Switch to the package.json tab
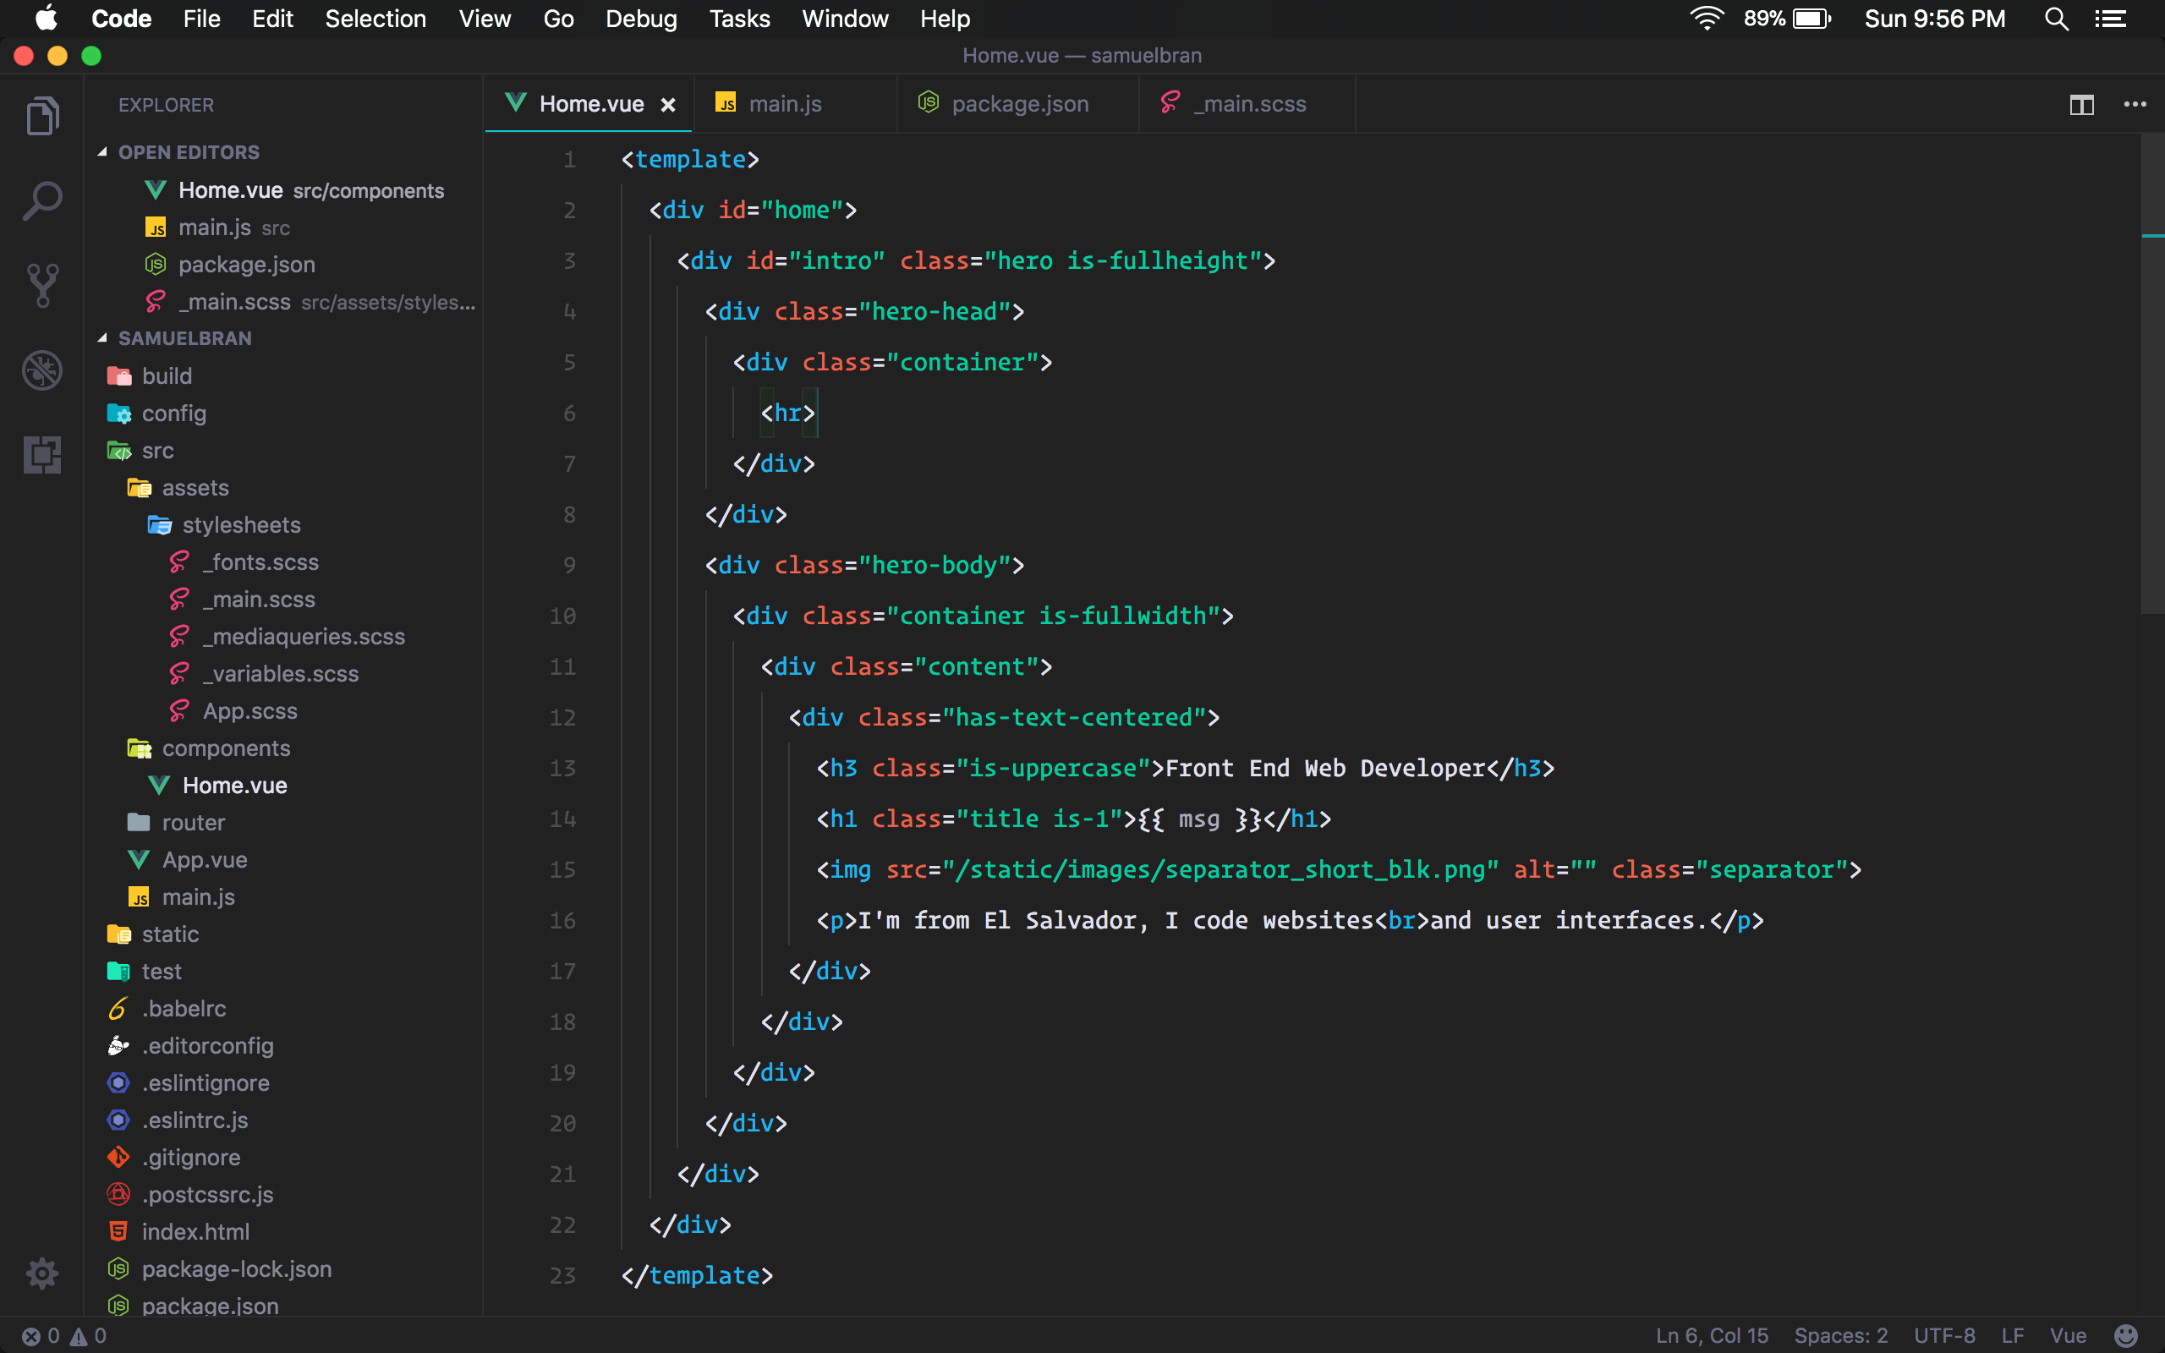Viewport: 2165px width, 1353px height. (x=1018, y=105)
